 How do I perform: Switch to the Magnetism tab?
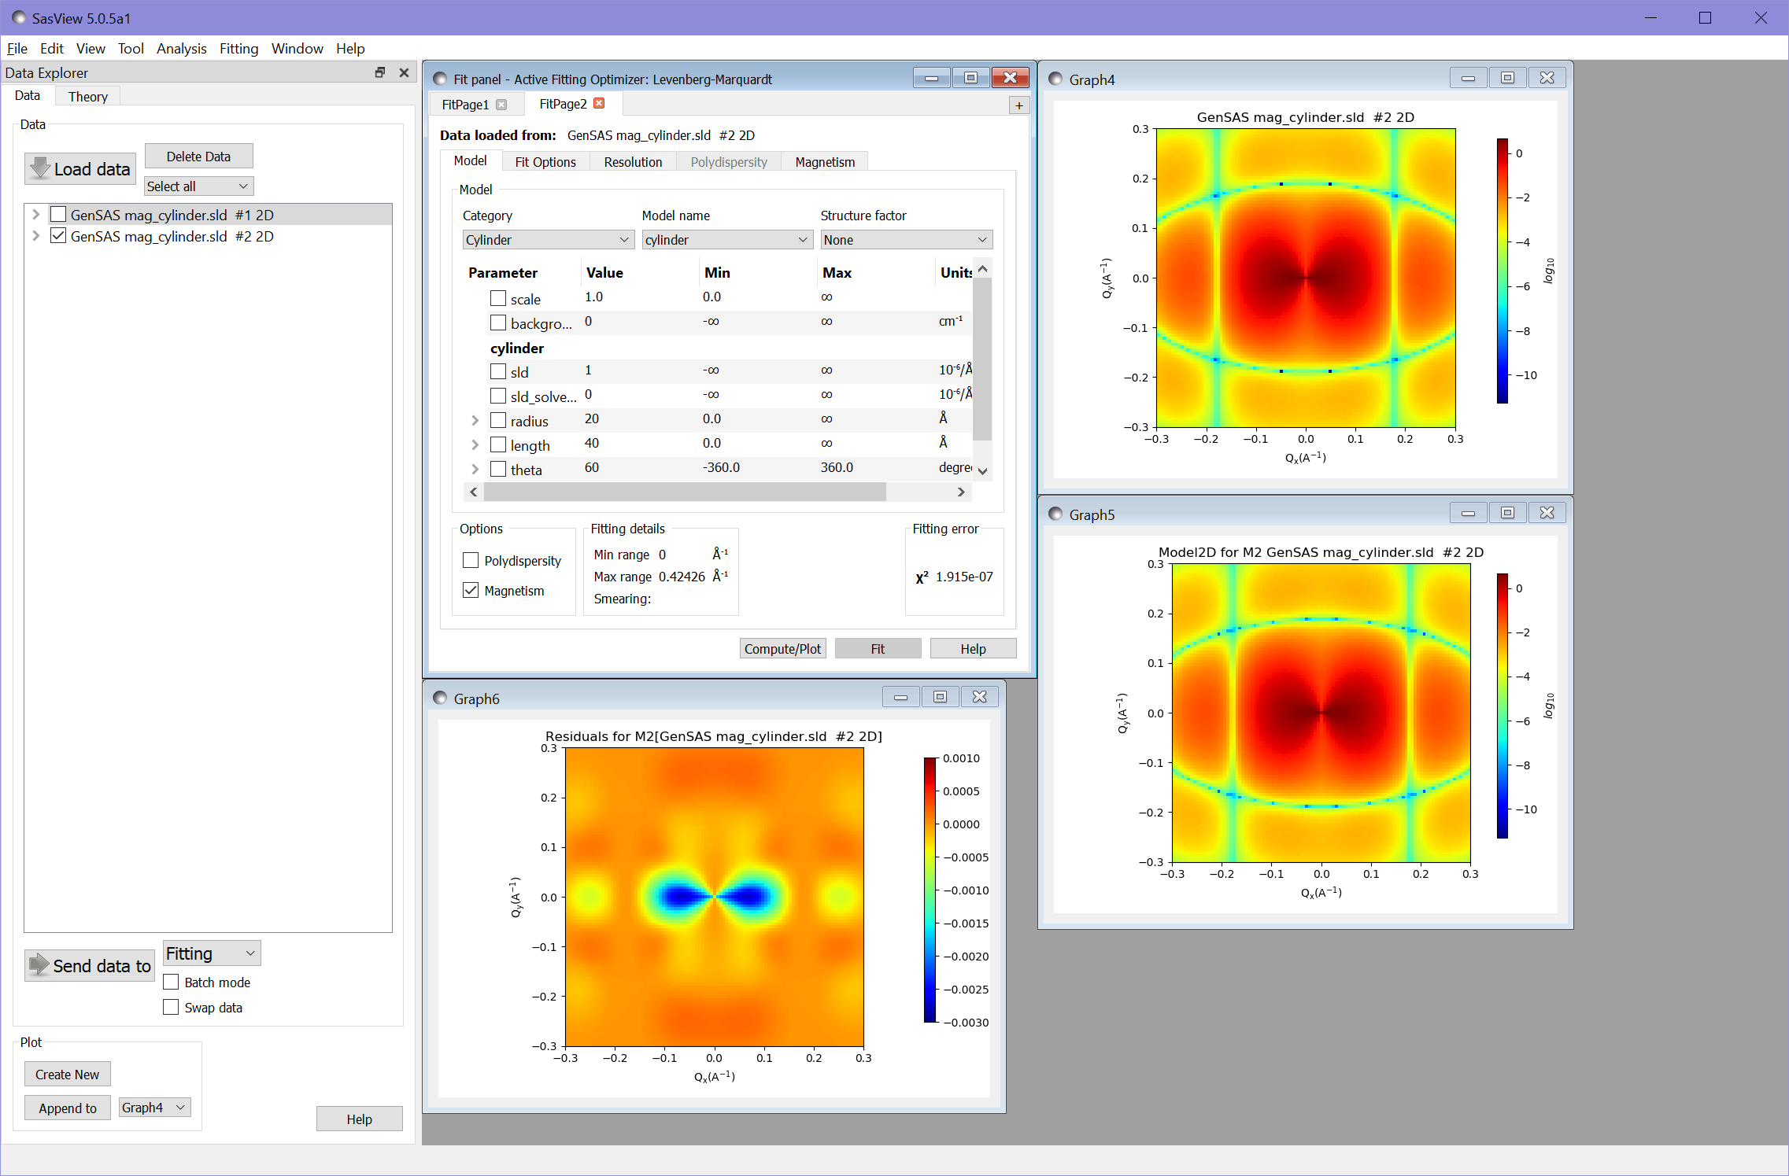824,162
